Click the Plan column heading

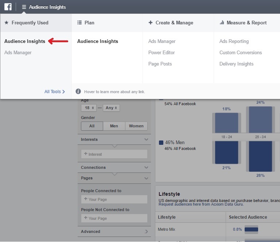click(x=89, y=23)
